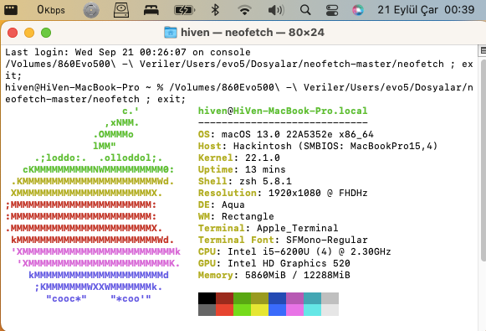
Task: Click the bright yellow color block
Action: [x=260, y=310]
